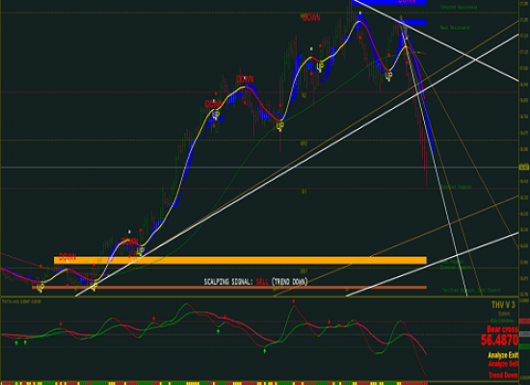This screenshot has width=530, height=385.
Task: Click the THV V 3 system title
Action: tap(503, 305)
